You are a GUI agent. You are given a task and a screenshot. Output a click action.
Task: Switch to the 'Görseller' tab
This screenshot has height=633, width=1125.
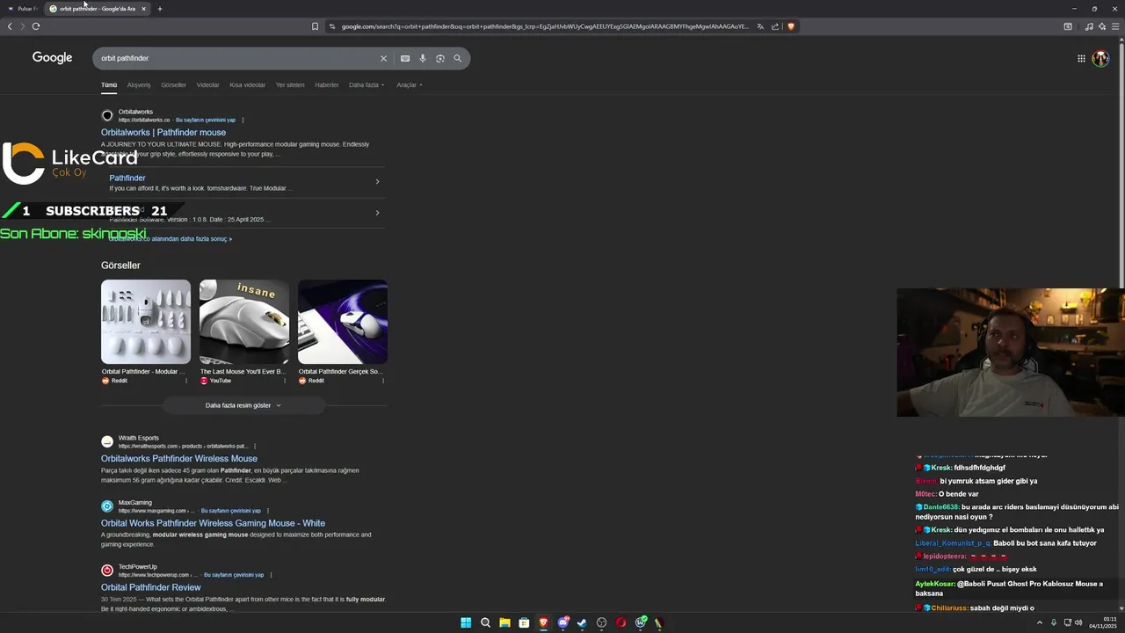coord(173,85)
